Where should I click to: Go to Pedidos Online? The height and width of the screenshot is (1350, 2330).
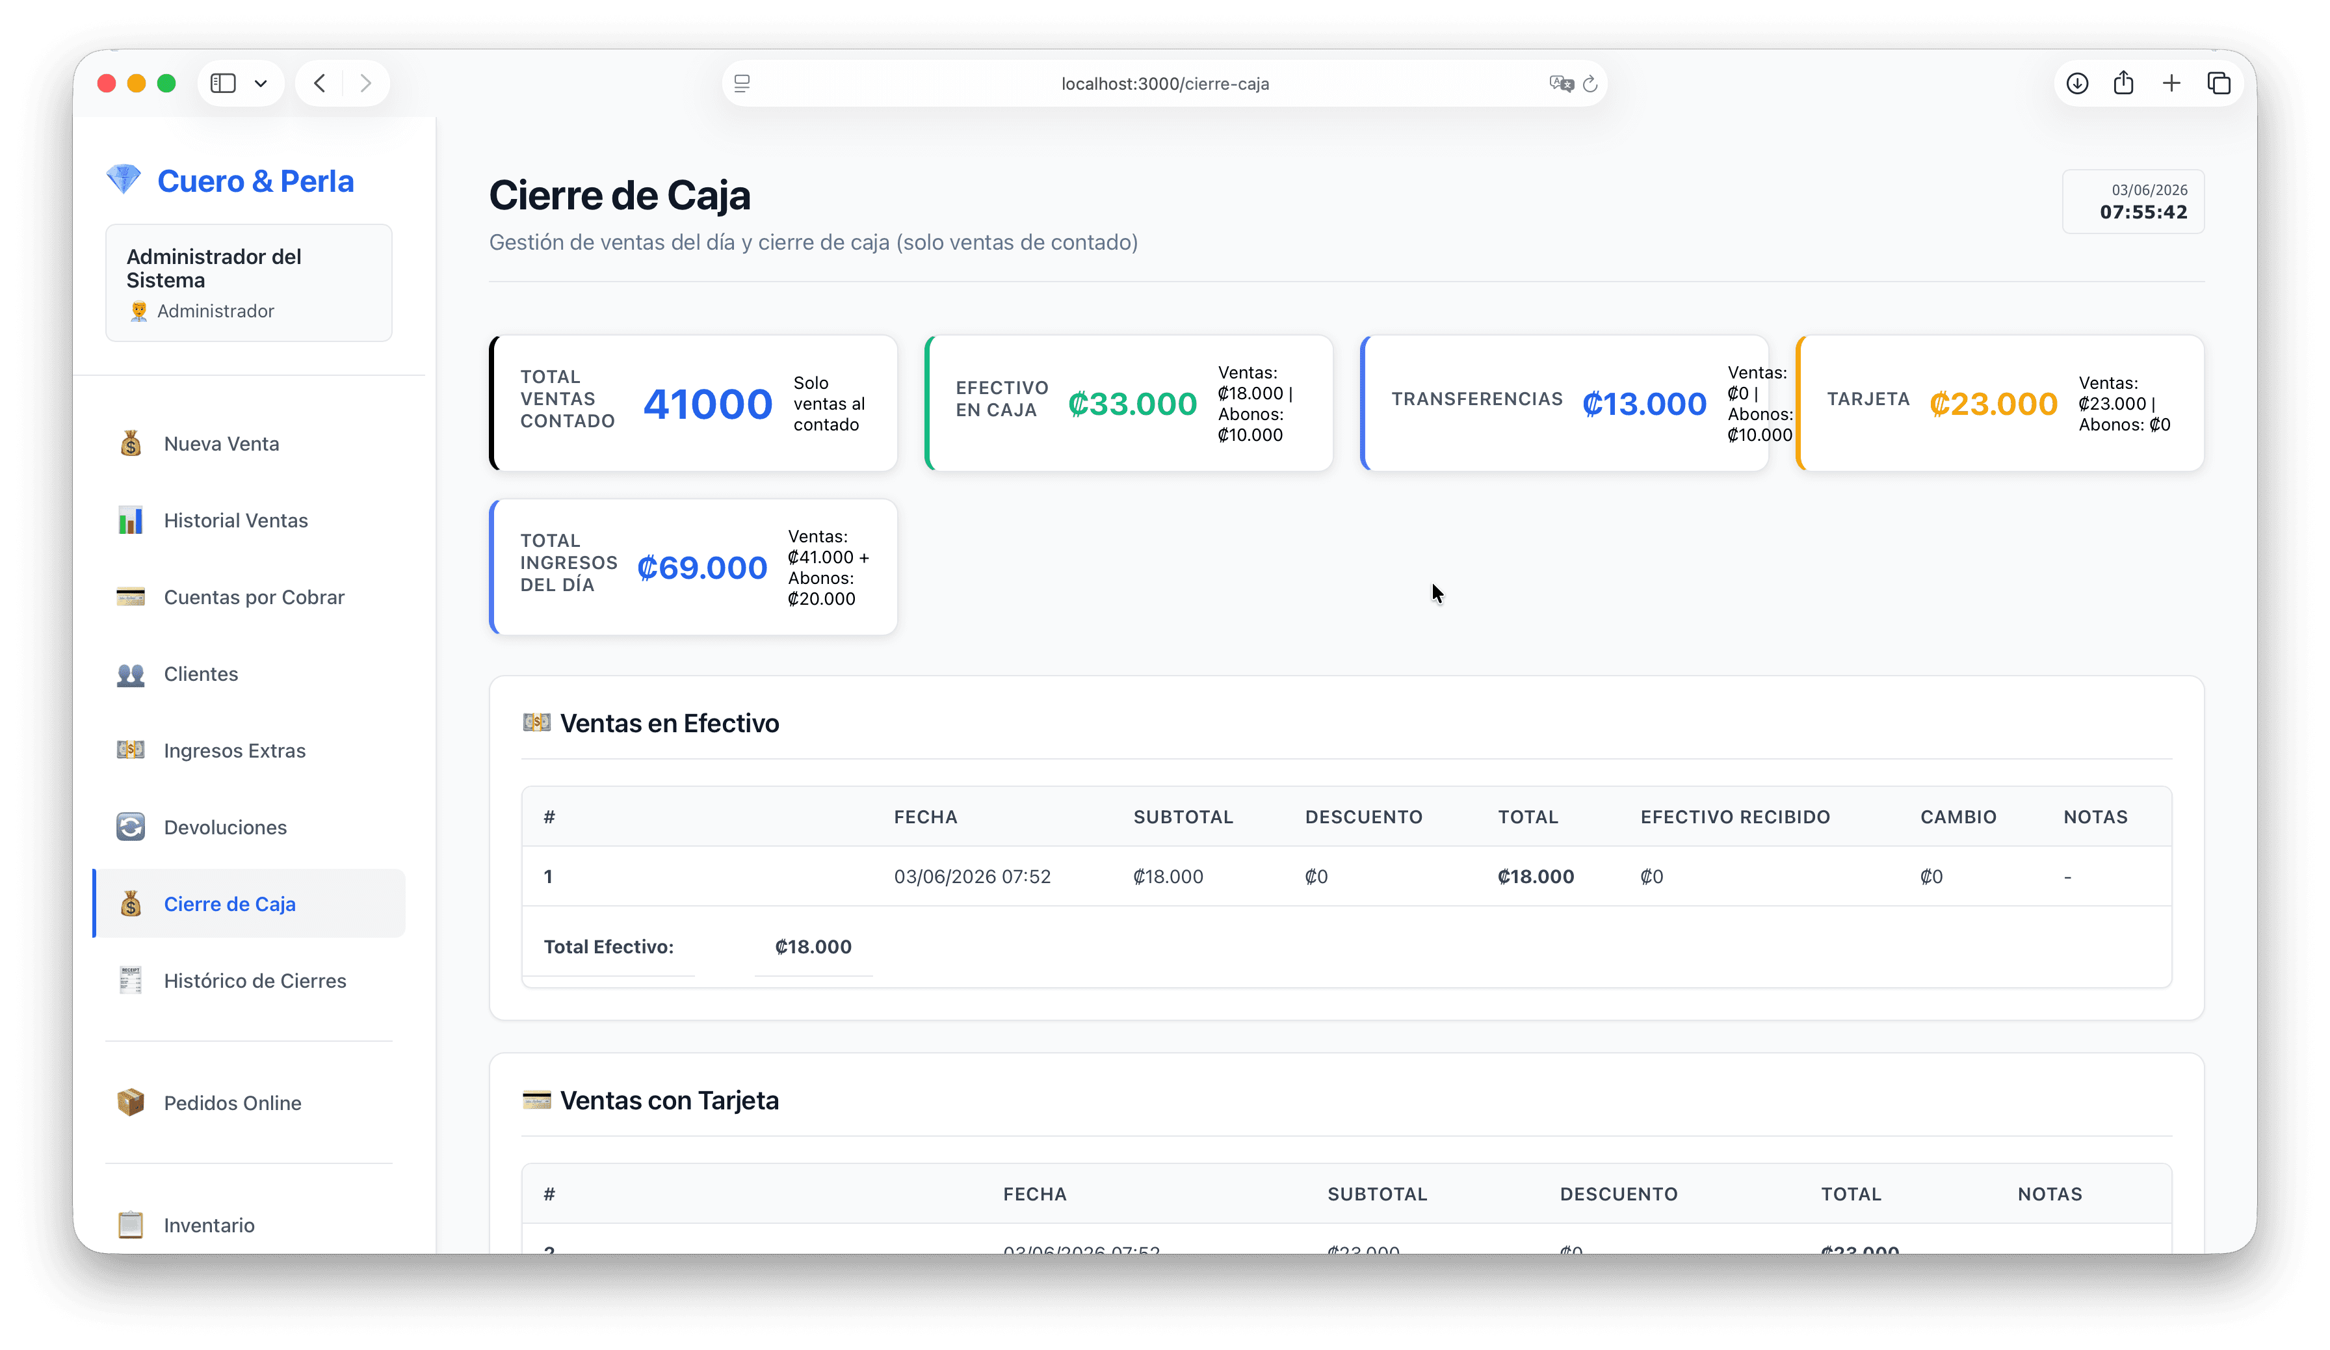[x=249, y=1103]
